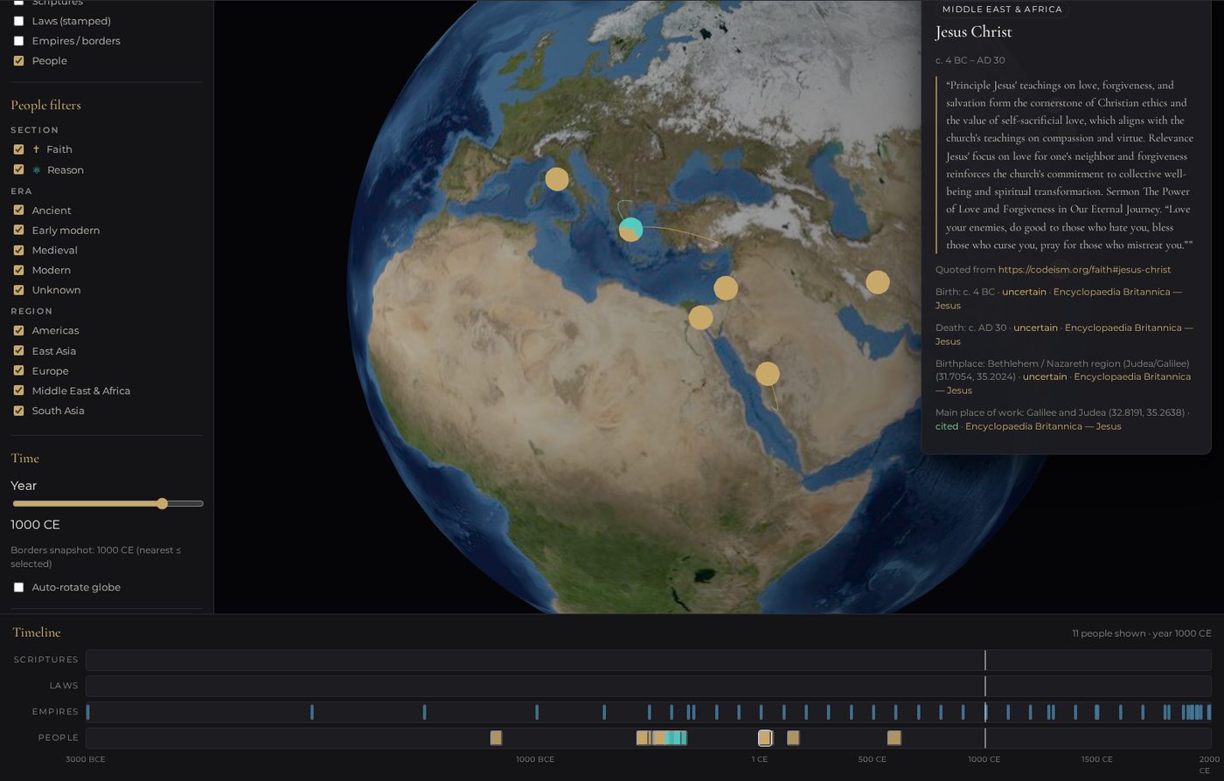Disable the South Asia region filter

click(18, 411)
